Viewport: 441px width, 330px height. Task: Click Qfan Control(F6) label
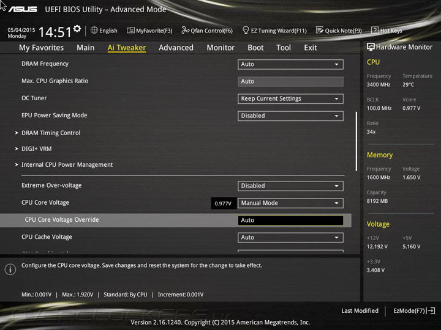[211, 31]
